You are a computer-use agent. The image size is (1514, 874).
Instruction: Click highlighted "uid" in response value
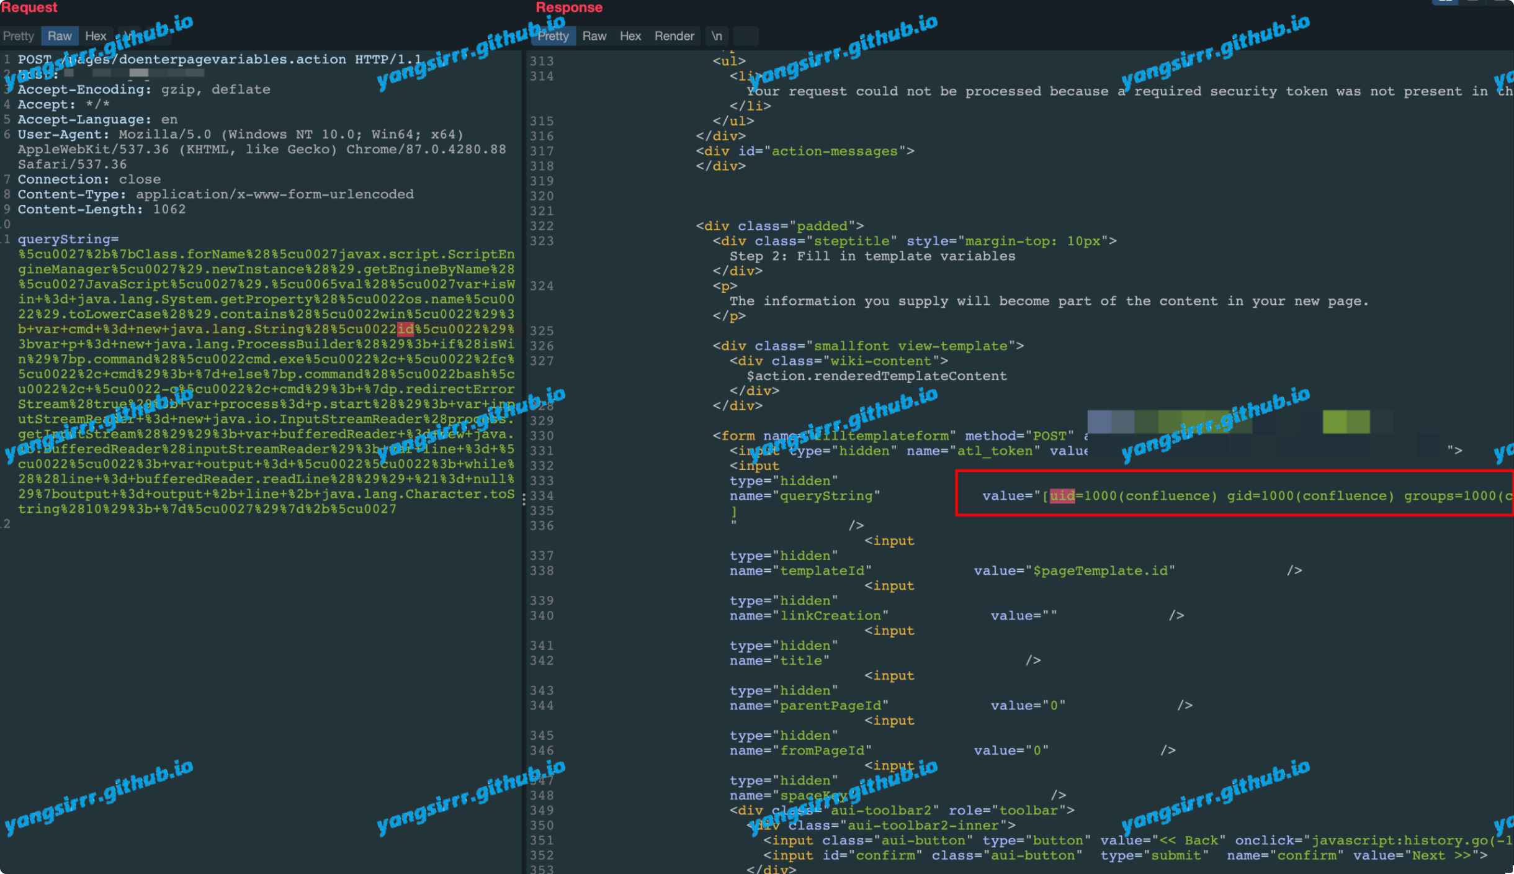point(1062,495)
